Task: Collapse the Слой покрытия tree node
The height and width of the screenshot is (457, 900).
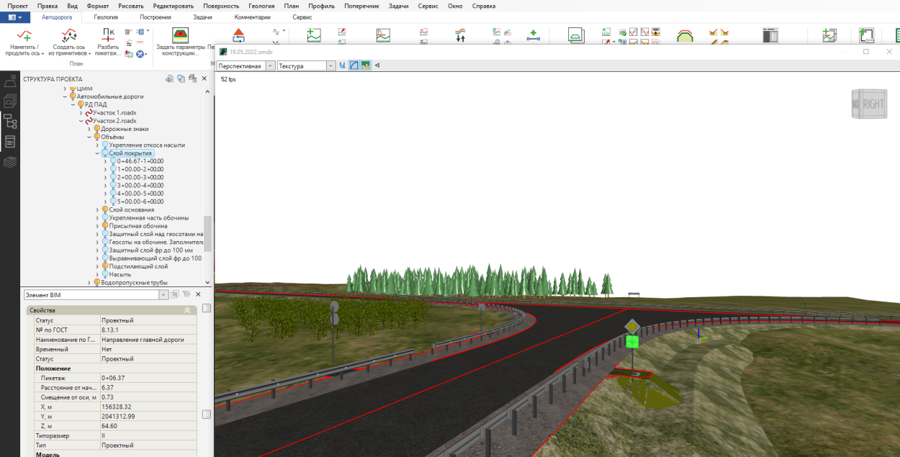Action: (x=97, y=153)
